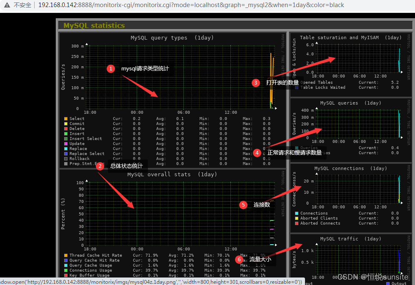Image resolution: width=415 pixels, height=285 pixels.
Task: Click the '不安全' label in the address bar
Action: click(x=22, y=5)
